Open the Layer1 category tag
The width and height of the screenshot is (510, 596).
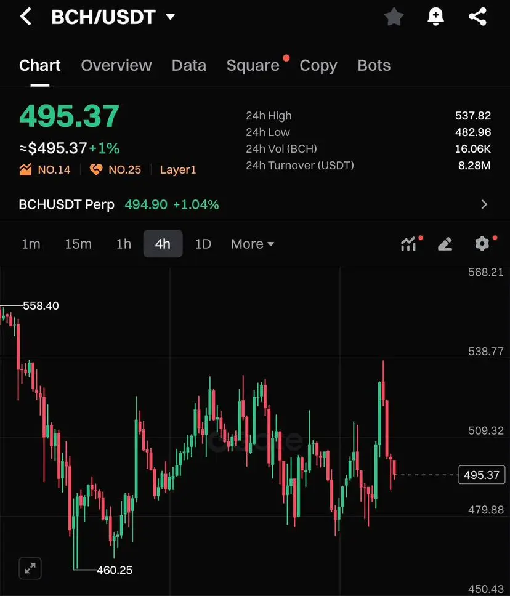[x=178, y=169]
